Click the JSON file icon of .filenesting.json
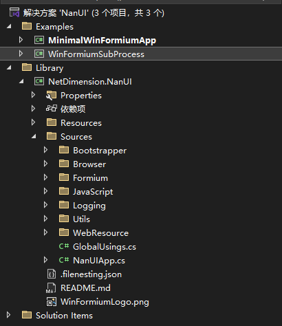The height and width of the screenshot is (326, 282). point(52,274)
